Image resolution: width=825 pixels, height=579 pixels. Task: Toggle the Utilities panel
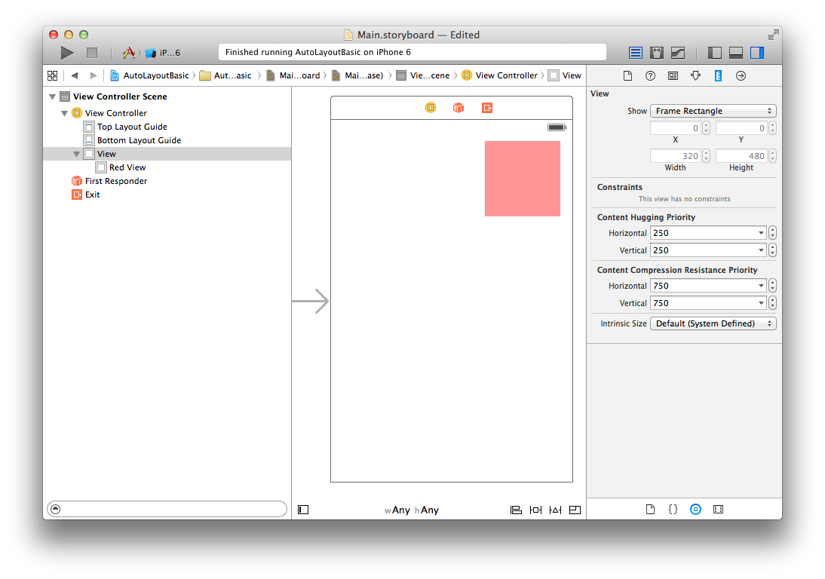coord(757,53)
